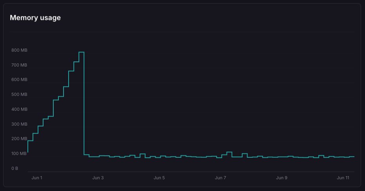Select the Jun 7 date label
This screenshot has width=365, height=191.
(x=220, y=178)
